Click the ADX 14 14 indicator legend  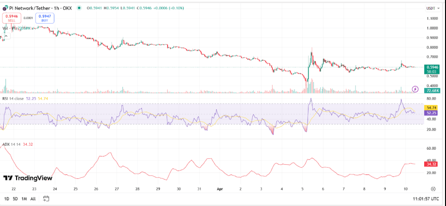point(11,145)
